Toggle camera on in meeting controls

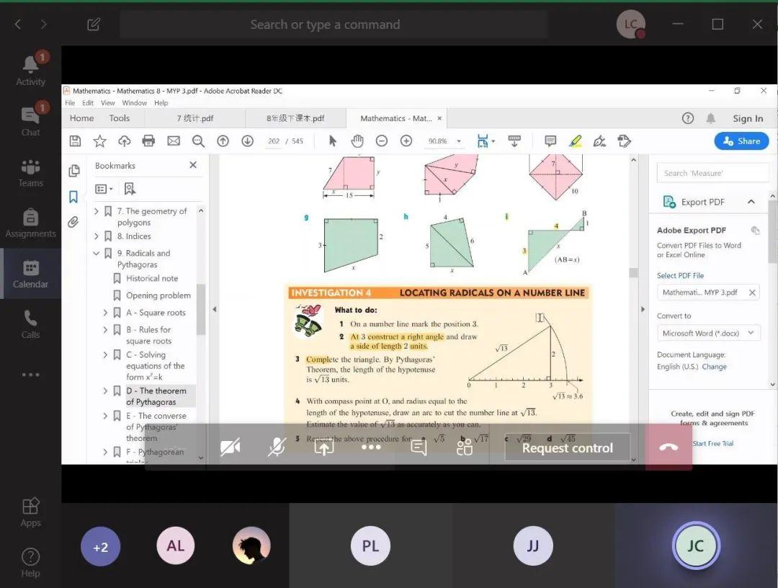click(x=231, y=447)
